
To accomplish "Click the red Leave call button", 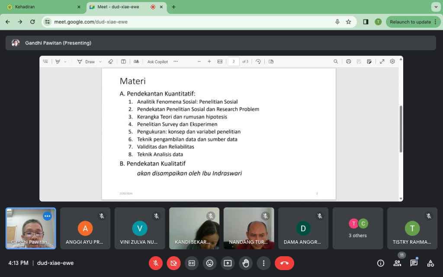I will click(284, 263).
